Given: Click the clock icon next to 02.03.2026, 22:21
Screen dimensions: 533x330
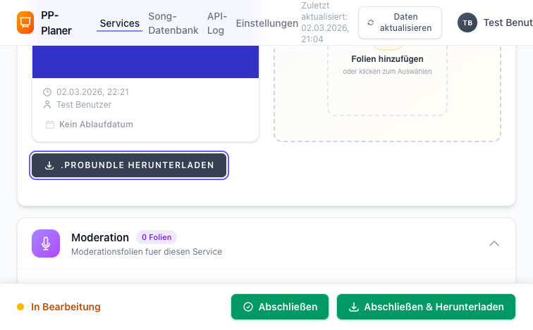Looking at the screenshot, I should click(47, 91).
